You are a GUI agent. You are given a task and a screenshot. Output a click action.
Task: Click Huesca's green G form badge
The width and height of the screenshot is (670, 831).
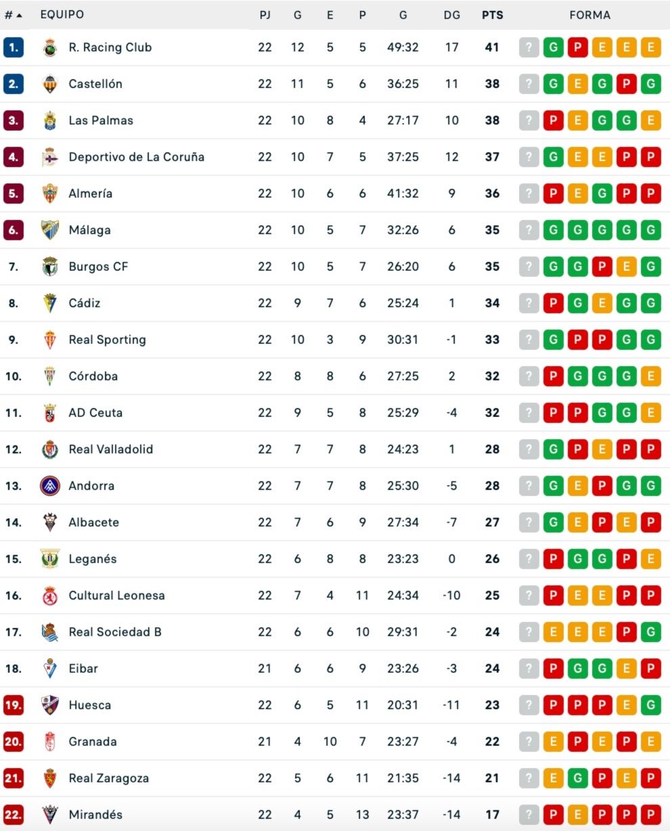tap(650, 704)
